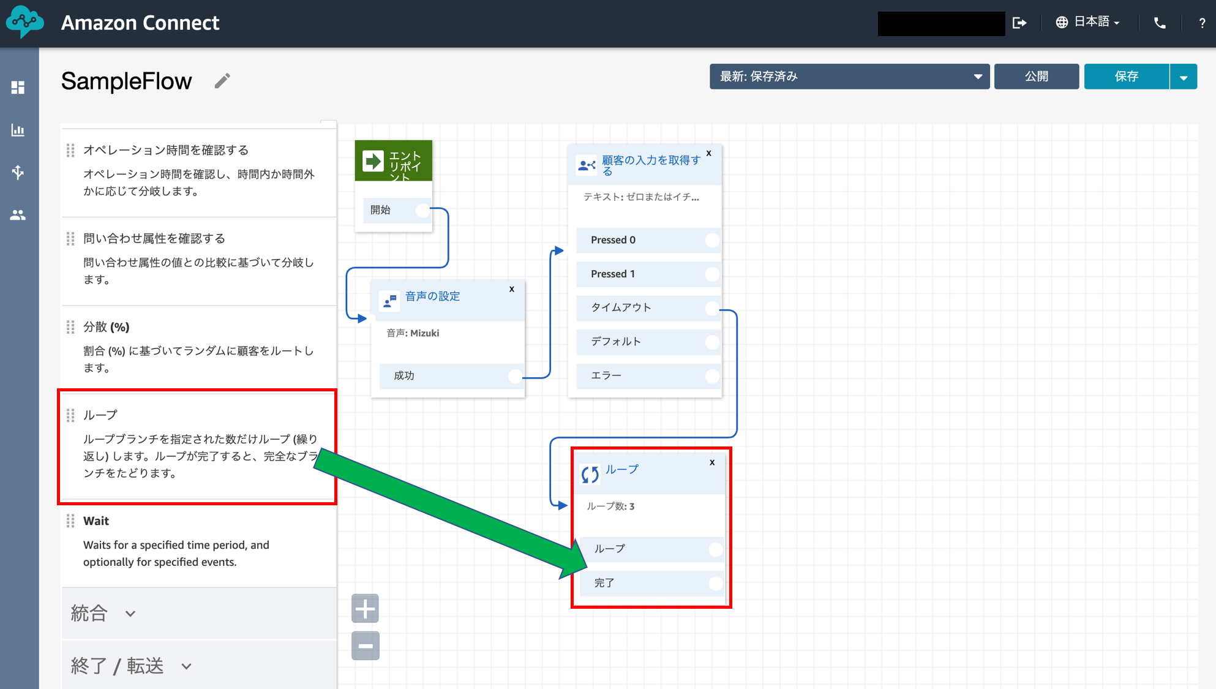Click the voice settings block icon
Screen dimensions: 1216x689
coord(389,301)
